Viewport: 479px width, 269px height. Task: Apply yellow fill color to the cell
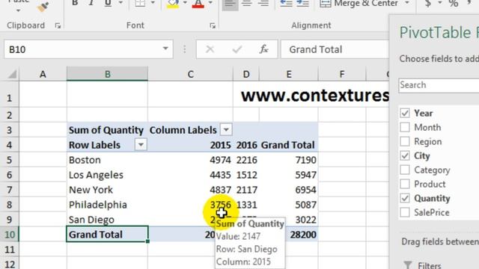click(x=173, y=3)
